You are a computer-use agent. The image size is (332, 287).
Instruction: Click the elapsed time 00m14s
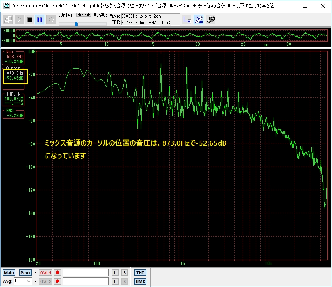pos(65,15)
